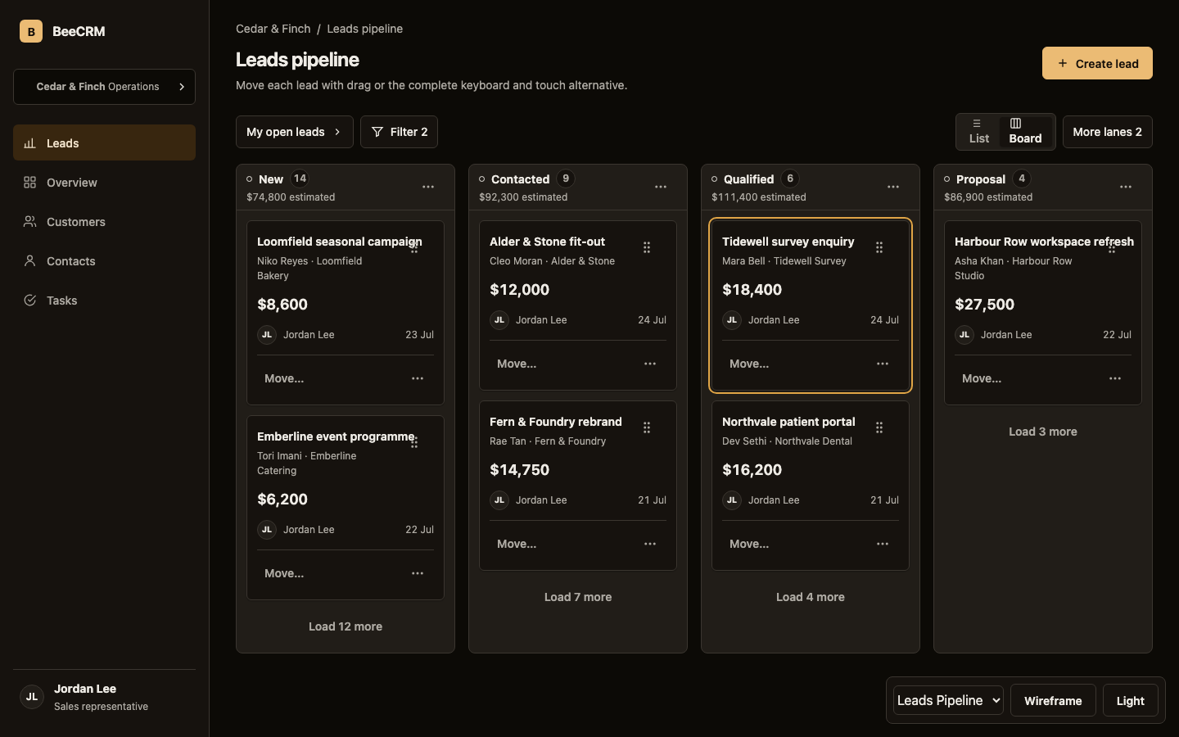1179x737 pixels.
Task: Open the Leads Pipeline screen selector
Action: click(948, 700)
